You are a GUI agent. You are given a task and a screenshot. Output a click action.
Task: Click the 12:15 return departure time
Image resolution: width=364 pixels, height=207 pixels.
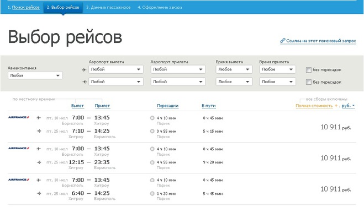[x=76, y=162]
